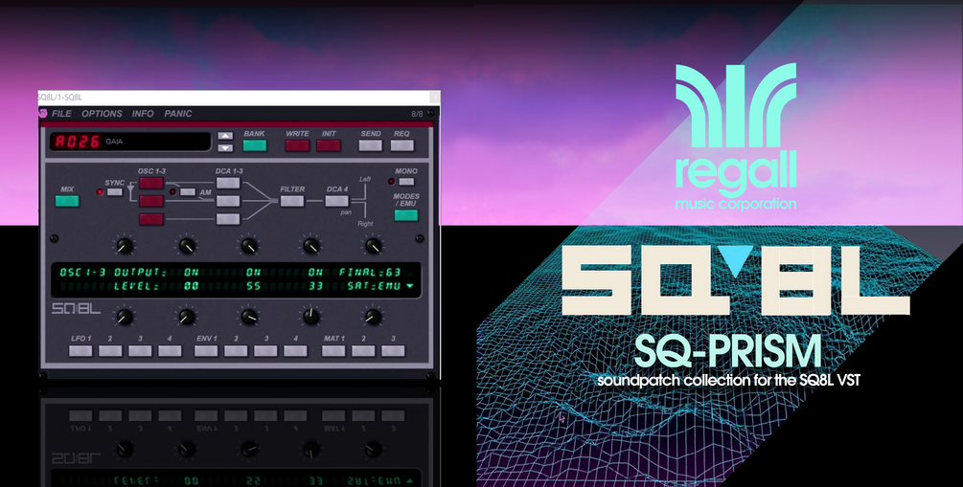
Task: Open the FILTER page
Action: pos(292,201)
